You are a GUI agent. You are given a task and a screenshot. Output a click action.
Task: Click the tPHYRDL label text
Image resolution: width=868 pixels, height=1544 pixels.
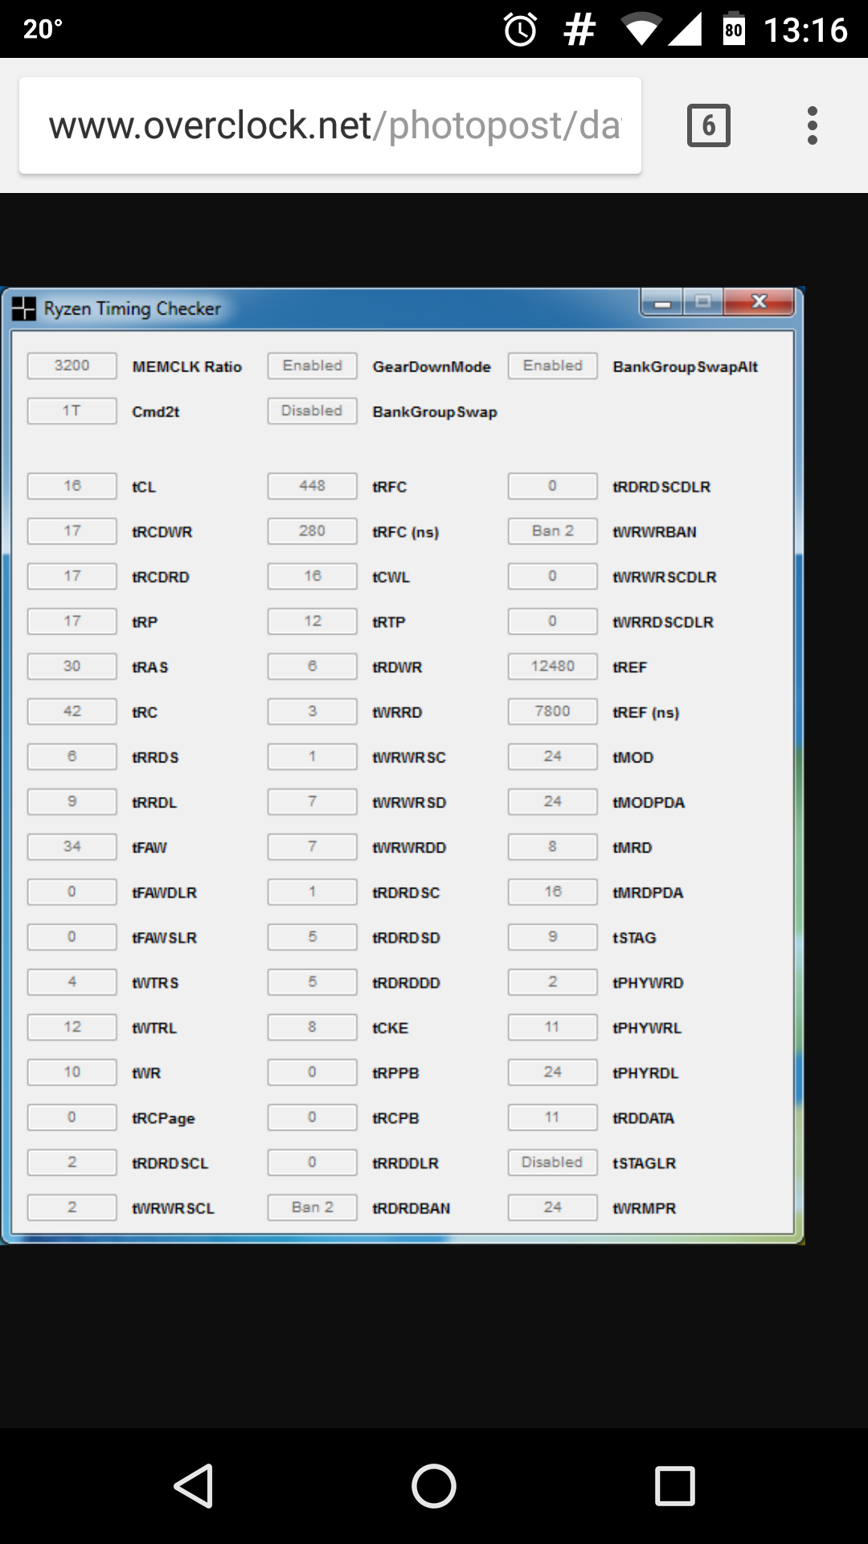pos(645,1074)
